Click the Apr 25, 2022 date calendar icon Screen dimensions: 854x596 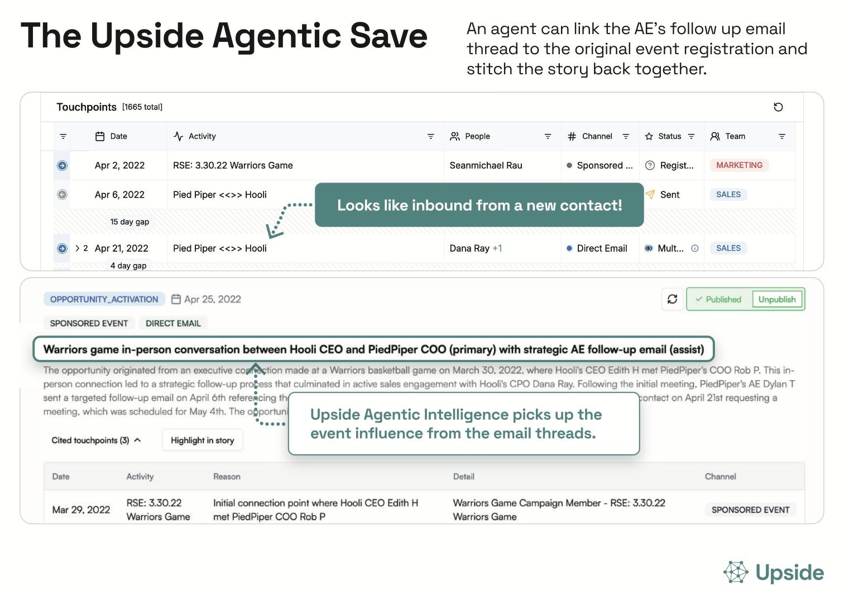click(x=176, y=299)
